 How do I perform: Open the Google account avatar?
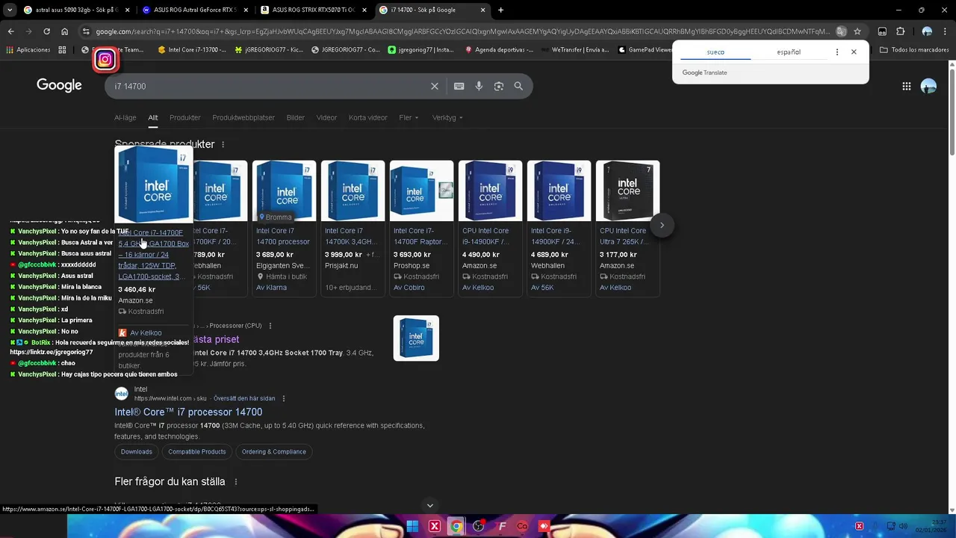(x=928, y=86)
